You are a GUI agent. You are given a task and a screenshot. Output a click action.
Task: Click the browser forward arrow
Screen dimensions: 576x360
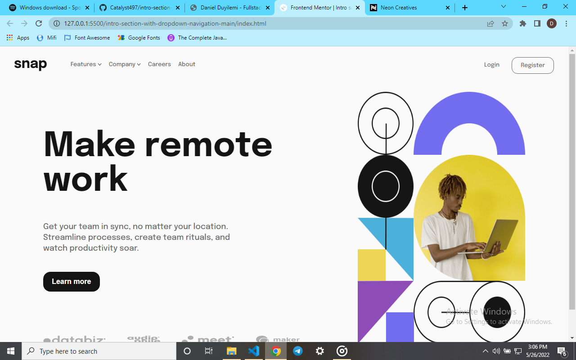click(x=24, y=23)
